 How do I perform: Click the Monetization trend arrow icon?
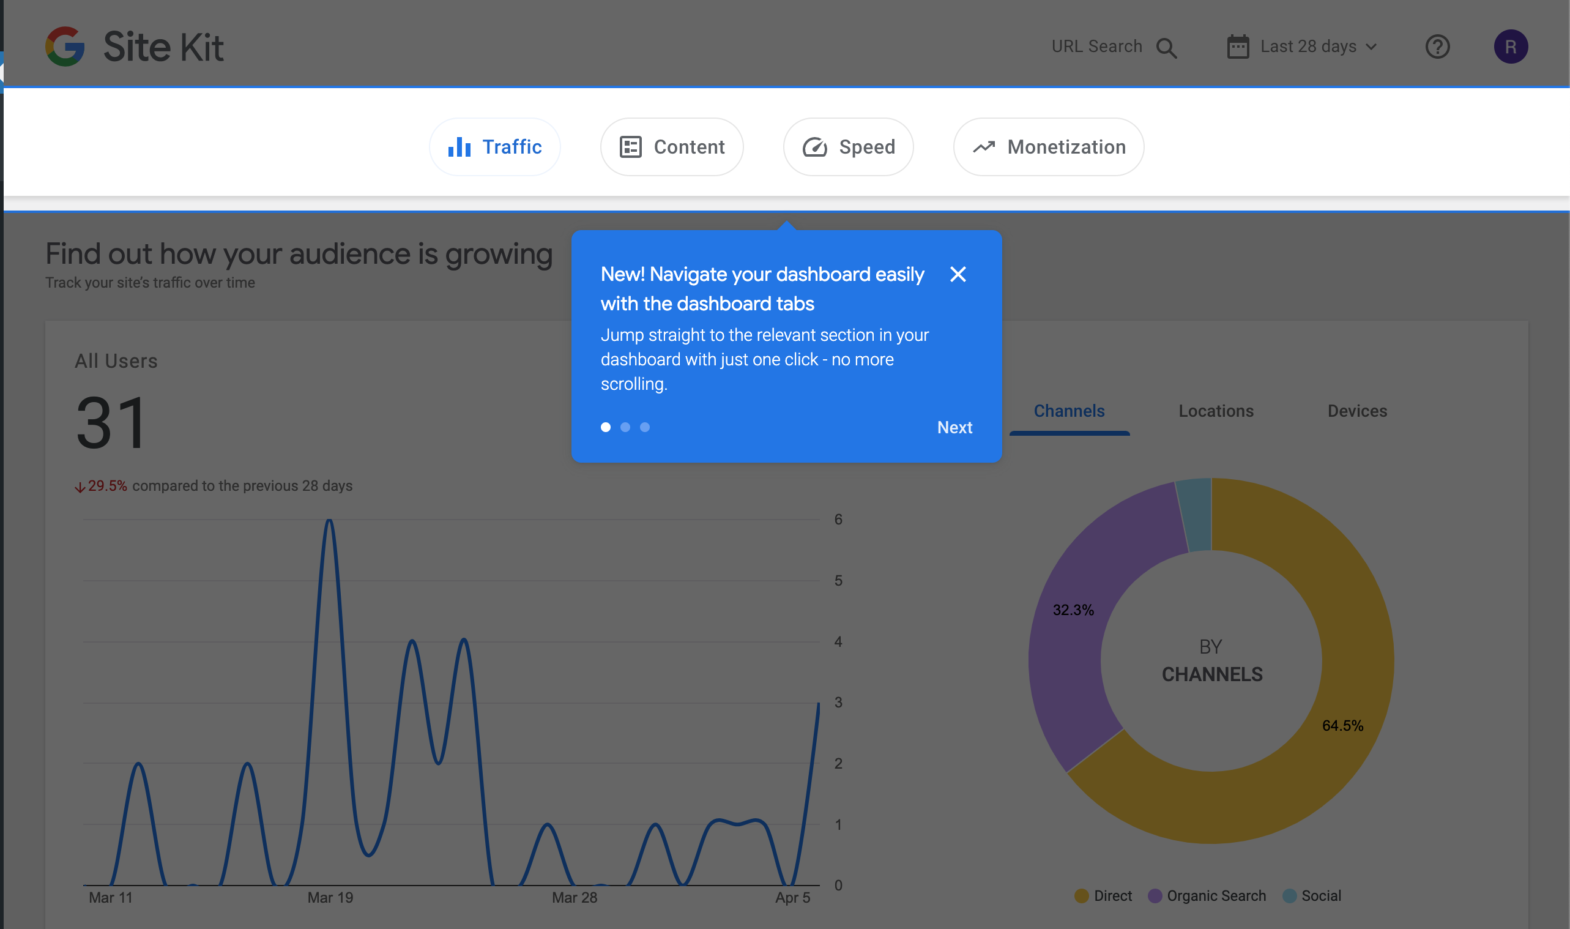(x=984, y=147)
